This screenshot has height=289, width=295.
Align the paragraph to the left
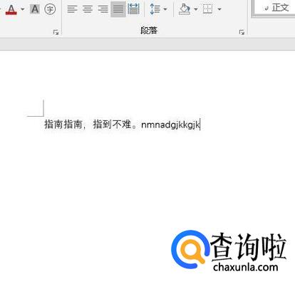pyautogui.click(x=72, y=9)
